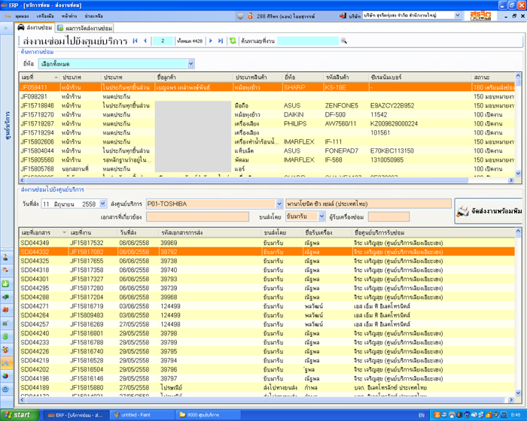This screenshot has height=421, width=527.
Task: Open the วันที่ส่ง date picker dropdown
Action: click(x=103, y=204)
